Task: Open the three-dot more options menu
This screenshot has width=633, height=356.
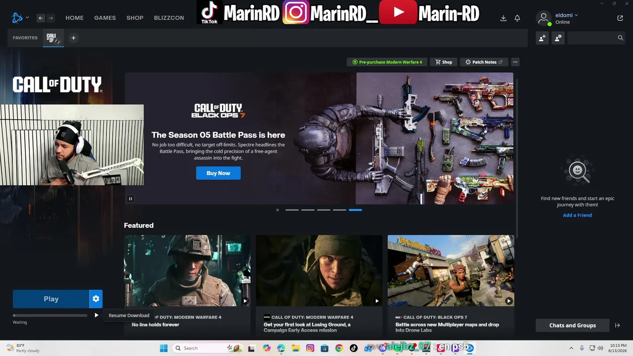Action: [x=515, y=62]
